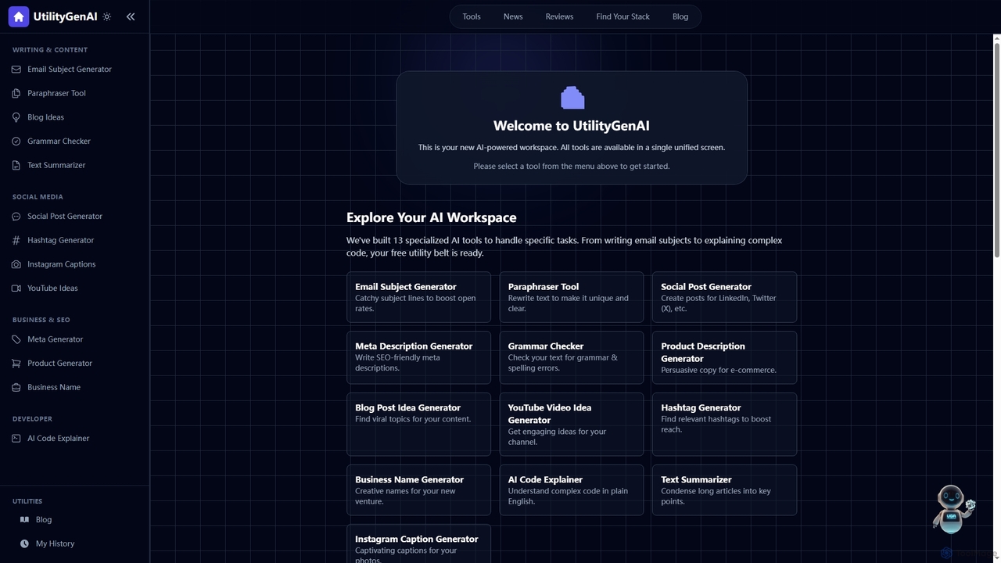Select Text Summarizer sidebar label
This screenshot has width=1001, height=563.
[x=56, y=165]
